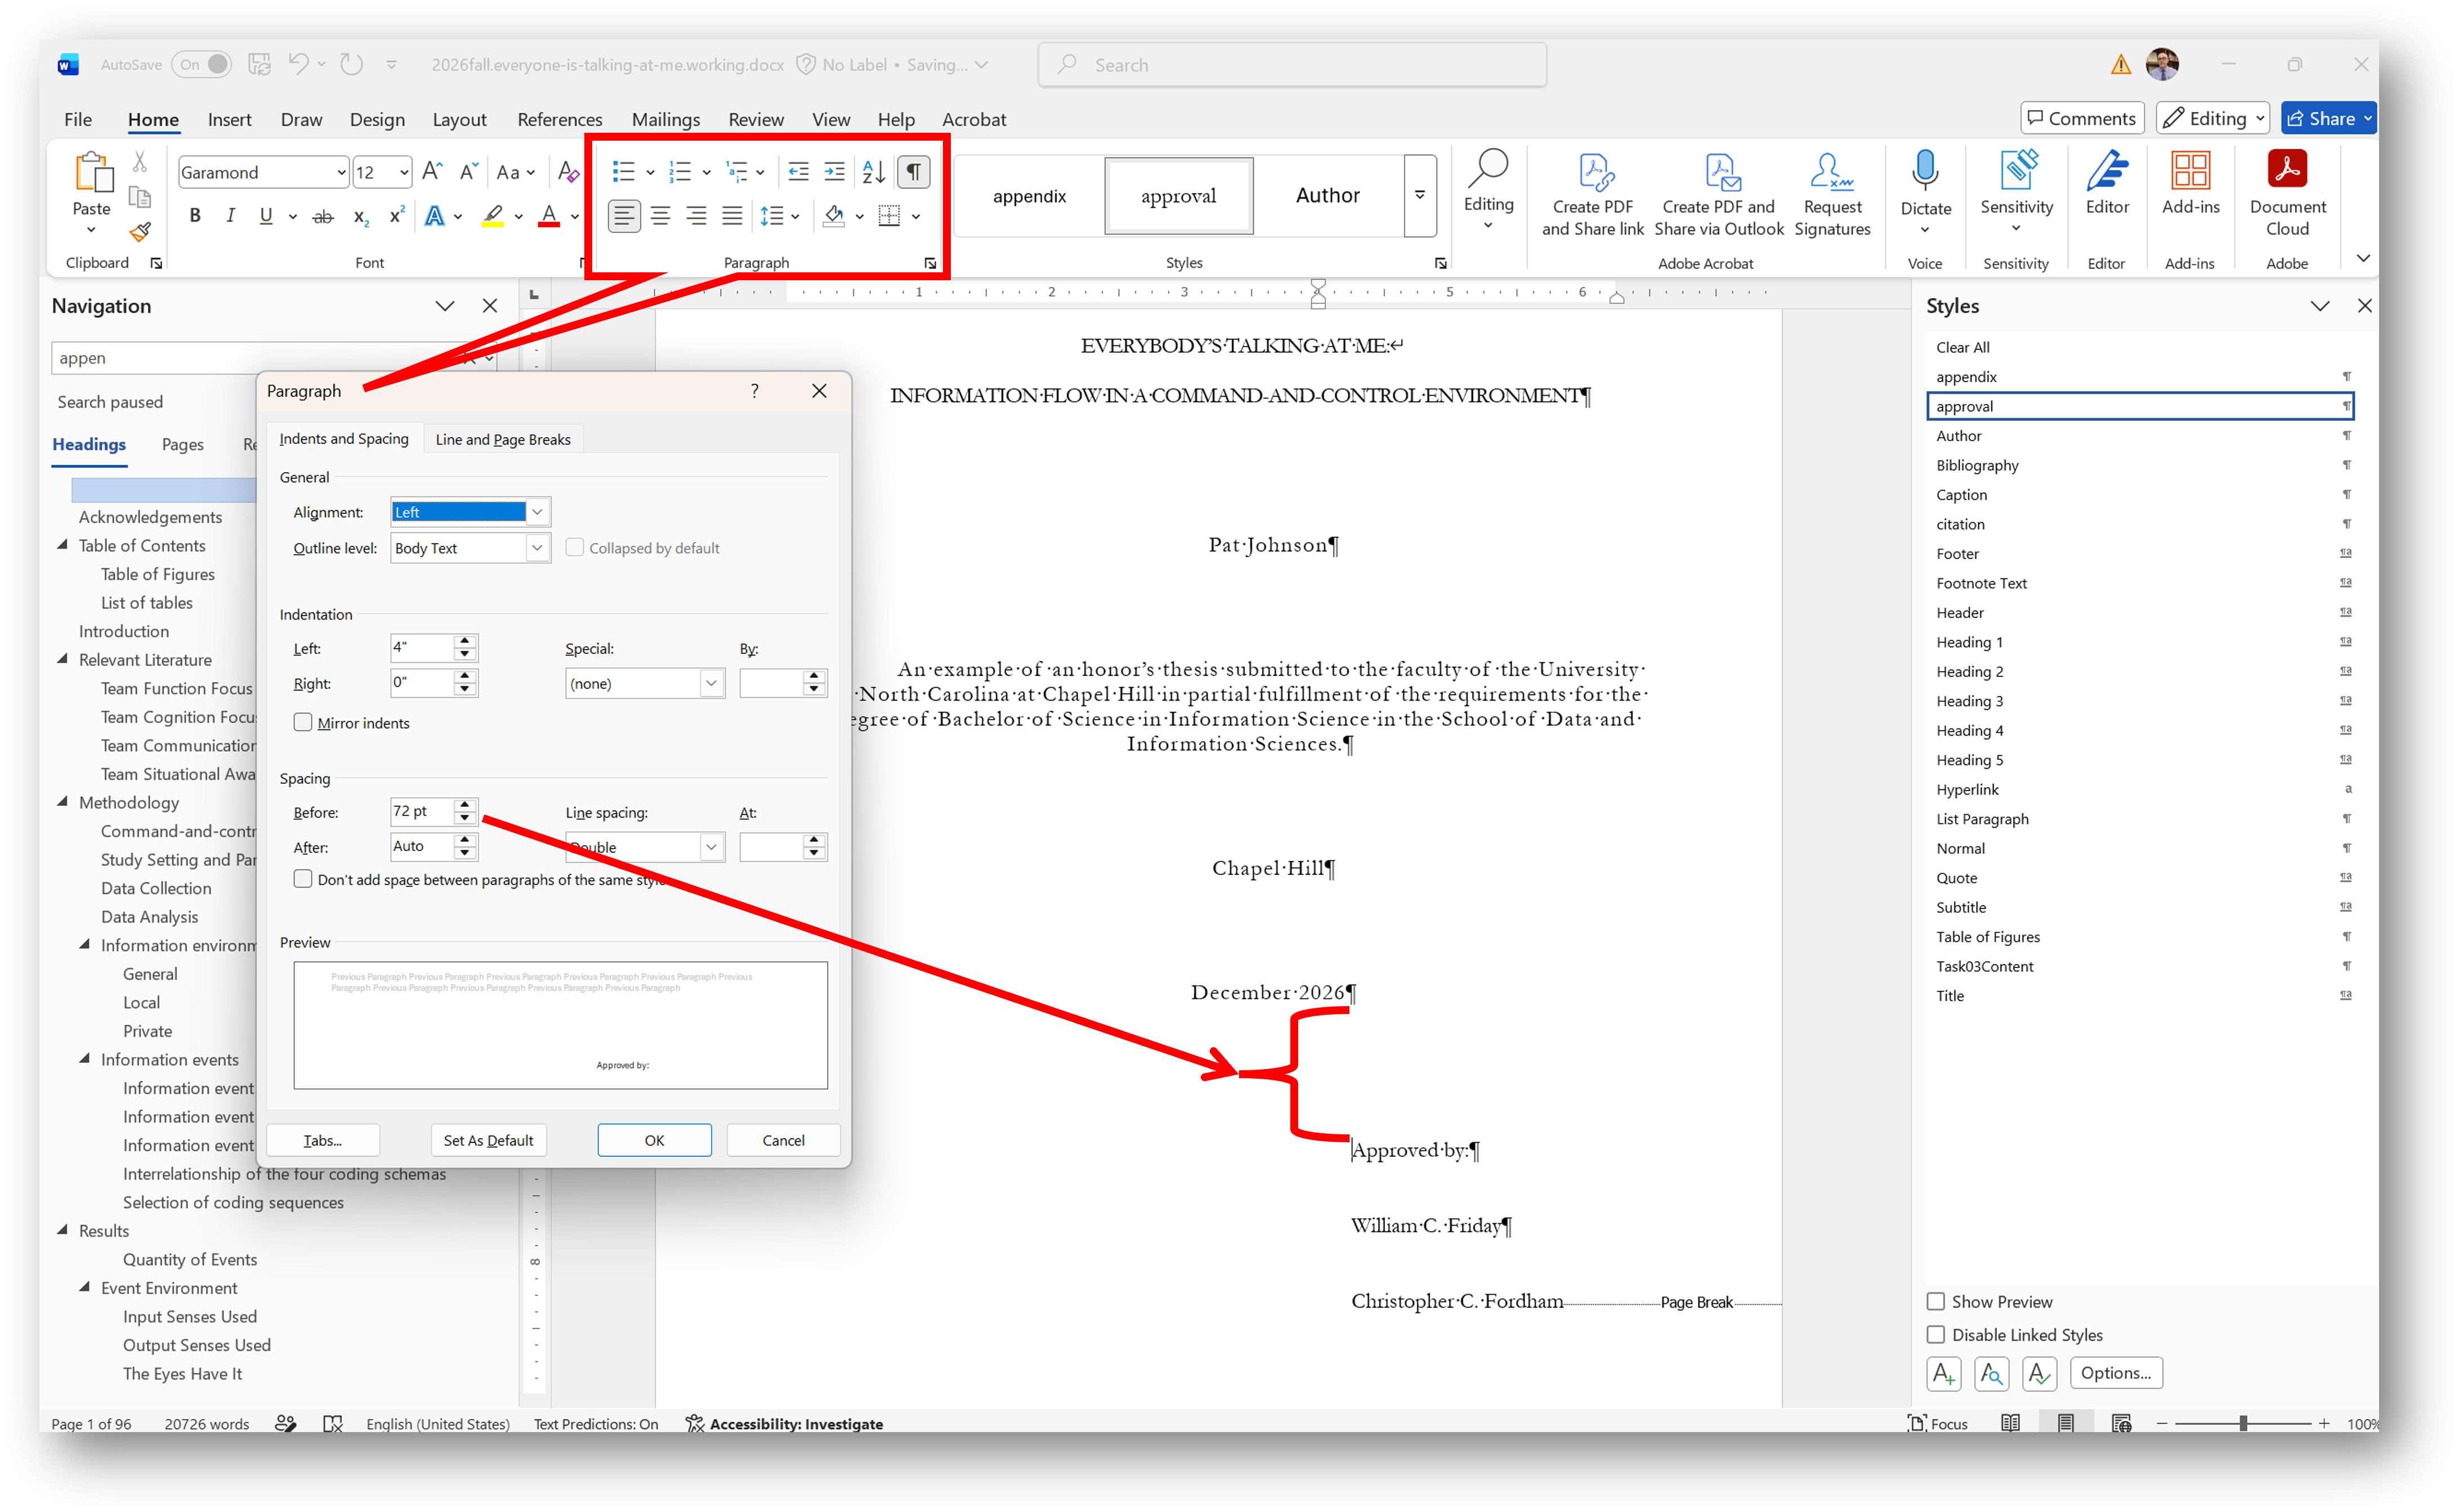Image resolution: width=2459 pixels, height=1512 pixels.
Task: Click Increase Indent icon
Action: 833,172
